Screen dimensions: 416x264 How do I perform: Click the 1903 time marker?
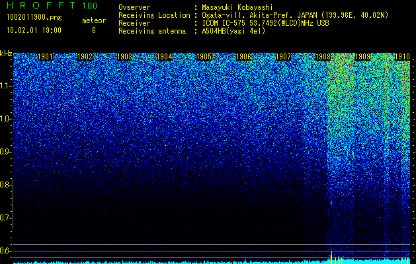(125, 57)
